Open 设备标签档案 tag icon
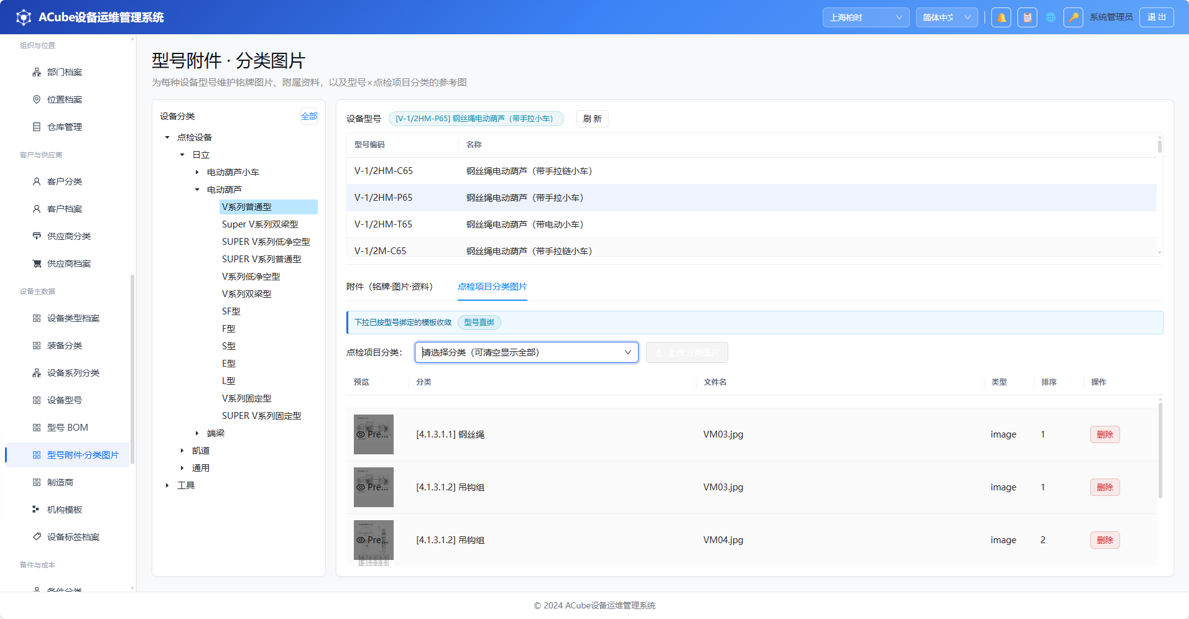The width and height of the screenshot is (1189, 619). (x=37, y=537)
